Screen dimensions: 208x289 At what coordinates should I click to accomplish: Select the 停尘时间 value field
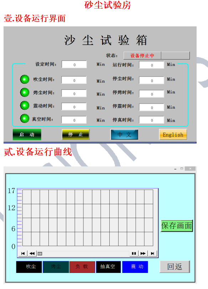tap(152, 81)
